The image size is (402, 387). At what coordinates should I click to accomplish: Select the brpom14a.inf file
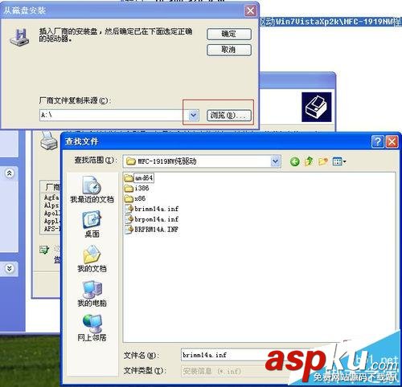coord(152,219)
